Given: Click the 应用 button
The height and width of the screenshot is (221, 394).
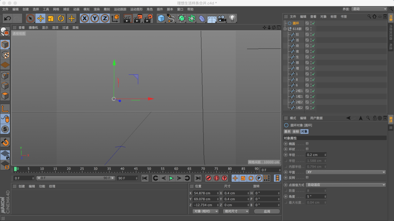Looking at the screenshot, I should [267, 211].
